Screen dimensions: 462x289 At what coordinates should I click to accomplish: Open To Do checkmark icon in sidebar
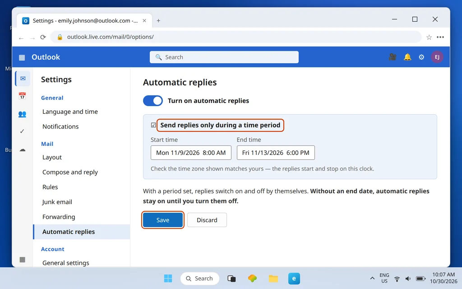(22, 131)
